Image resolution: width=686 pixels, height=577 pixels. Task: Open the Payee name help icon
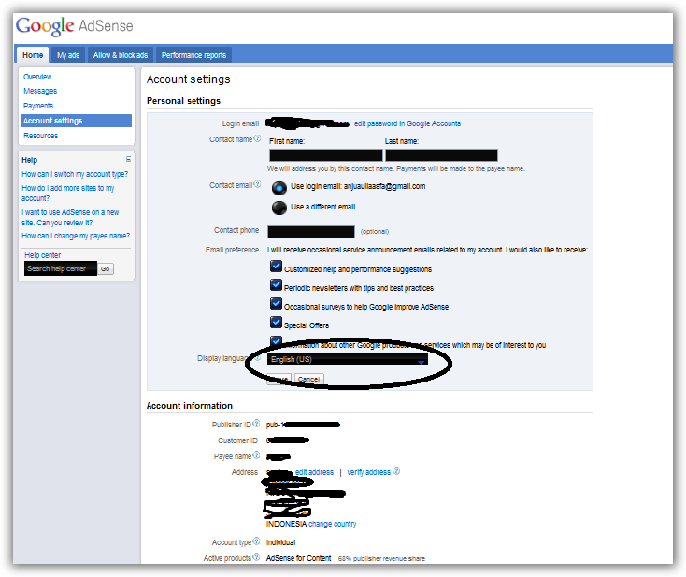(x=256, y=455)
